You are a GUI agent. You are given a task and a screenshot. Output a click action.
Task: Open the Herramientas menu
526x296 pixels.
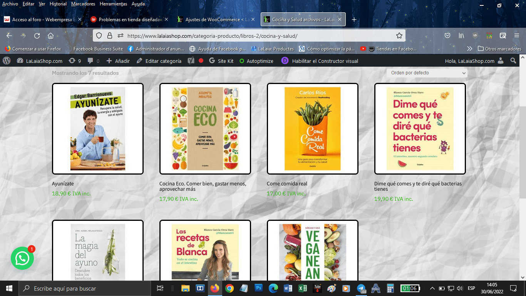coord(113,4)
